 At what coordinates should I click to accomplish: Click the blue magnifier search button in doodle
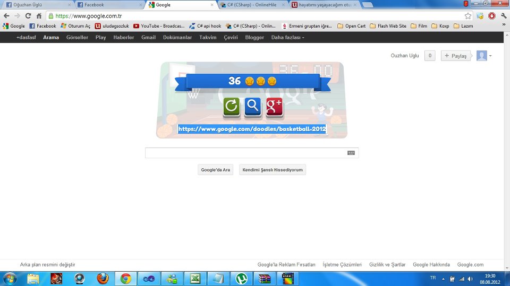(253, 106)
